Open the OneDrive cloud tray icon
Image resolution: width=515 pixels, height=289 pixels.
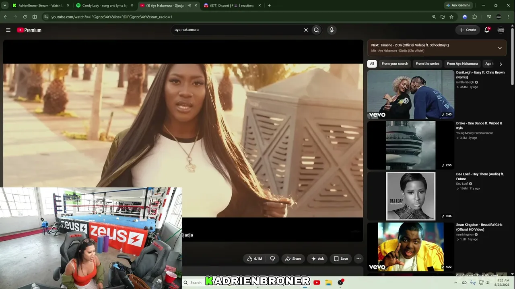click(x=464, y=283)
